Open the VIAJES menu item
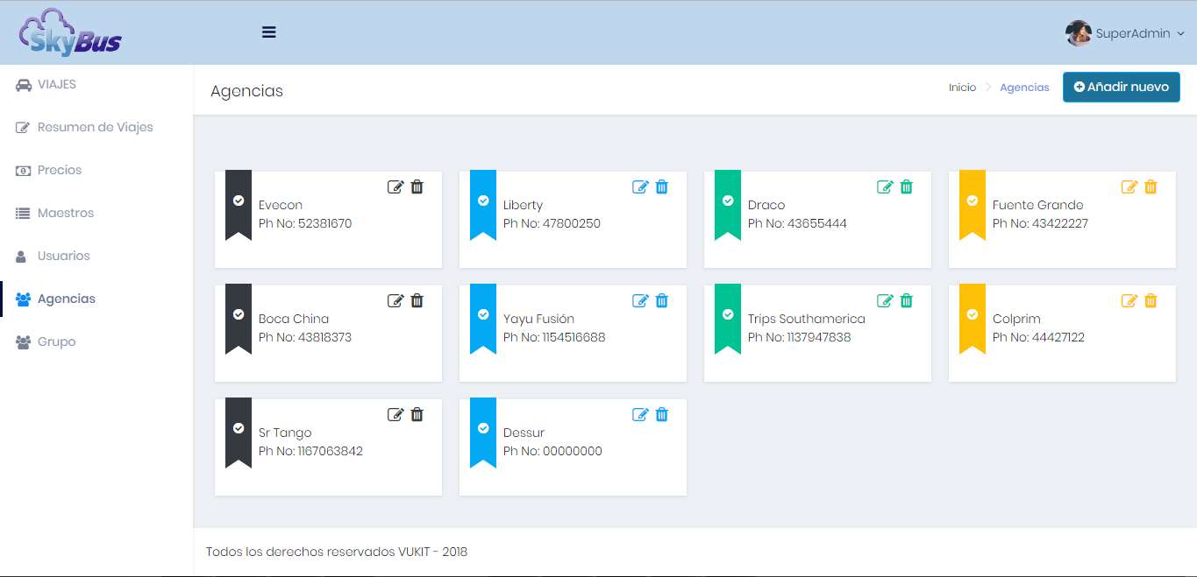This screenshot has height=577, width=1197. (56, 85)
